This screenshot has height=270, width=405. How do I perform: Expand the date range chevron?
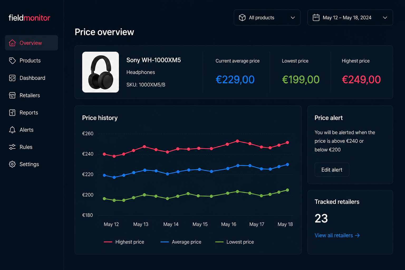click(x=385, y=18)
